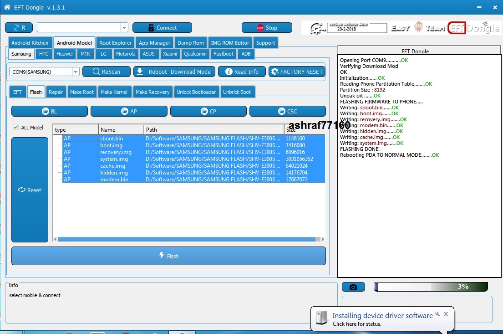Select the boot.img row
503x334 pixels.
pyautogui.click(x=193, y=145)
